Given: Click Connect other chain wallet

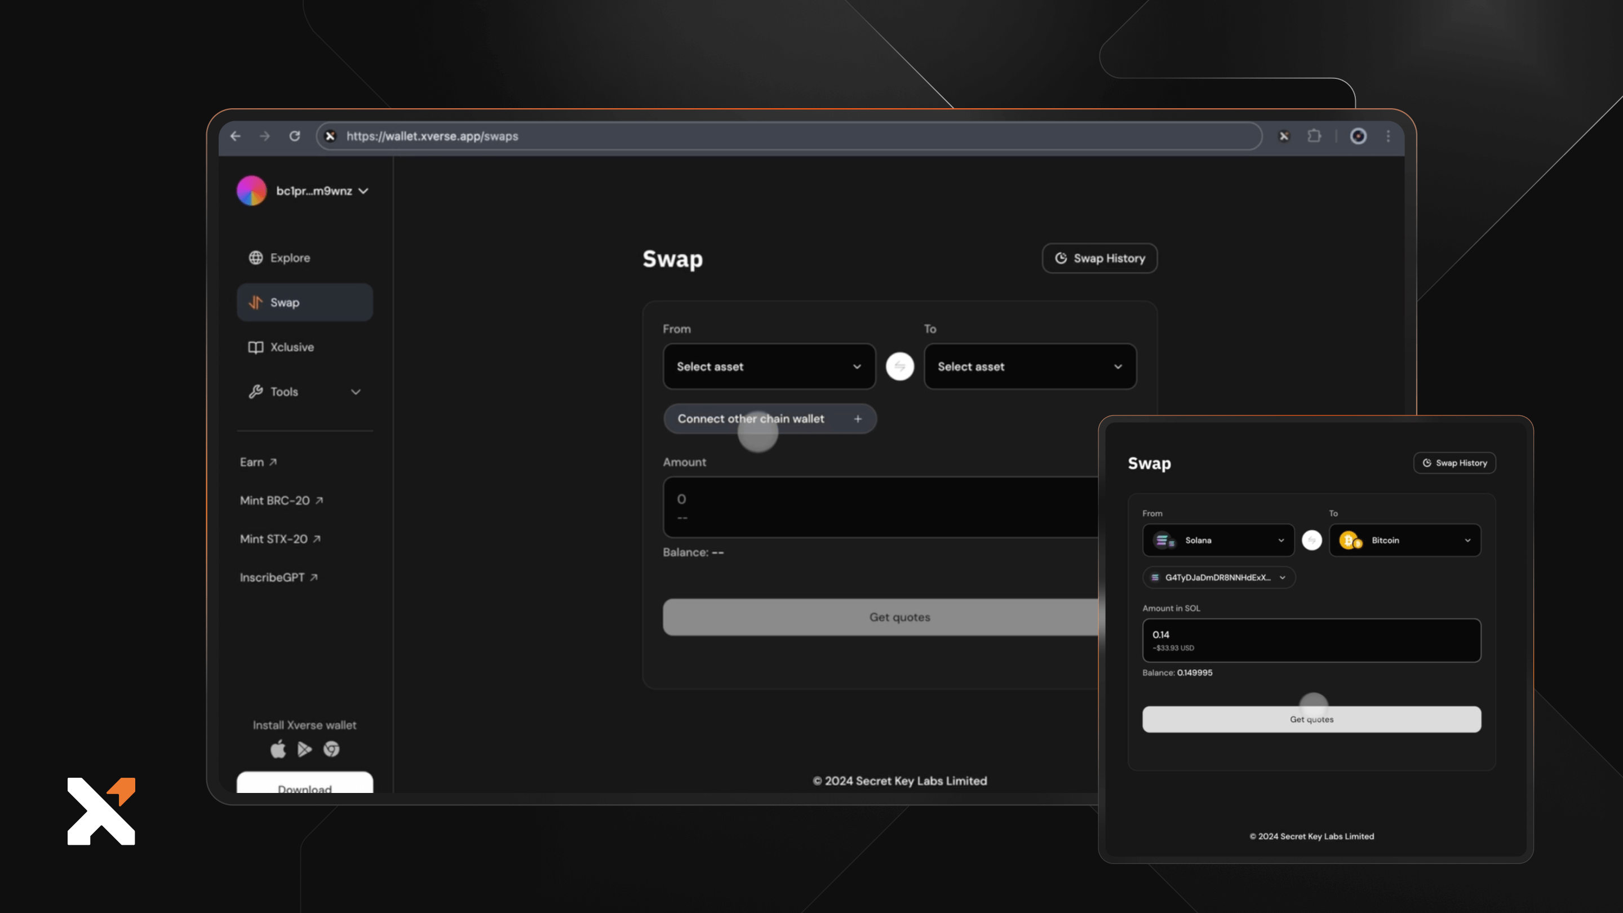Looking at the screenshot, I should (769, 419).
